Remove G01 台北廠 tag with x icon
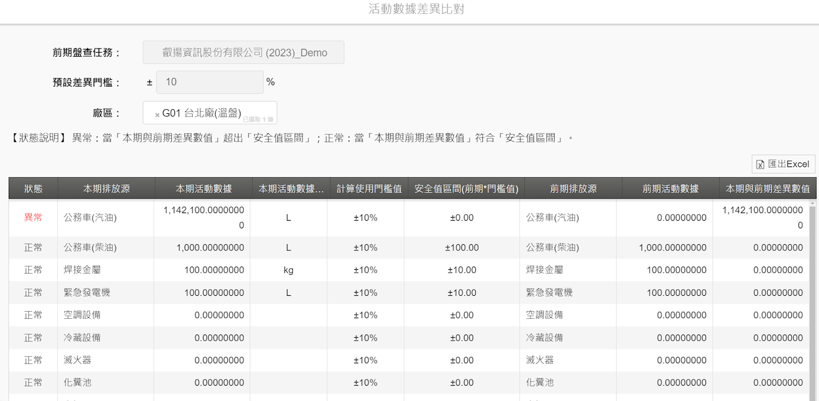Viewport: 819px width, 401px height. click(x=157, y=115)
